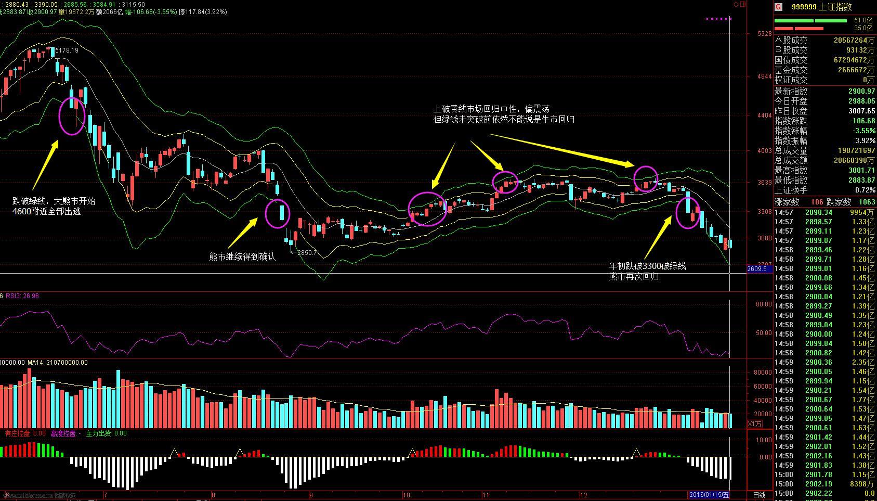Click the 昨日收盘 value 3007.65
The image size is (877, 501).
coord(861,111)
